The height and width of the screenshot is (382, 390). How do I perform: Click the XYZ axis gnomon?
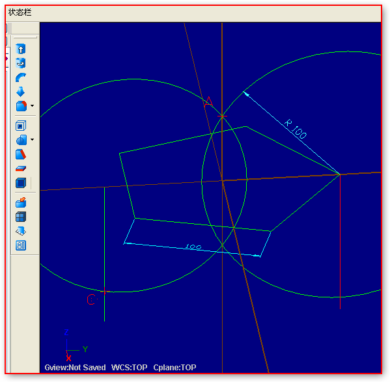point(76,346)
